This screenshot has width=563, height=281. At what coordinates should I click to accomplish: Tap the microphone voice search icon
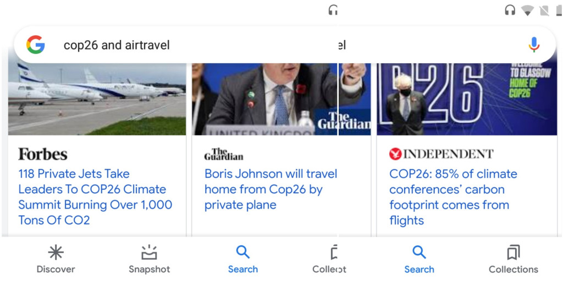(x=534, y=45)
